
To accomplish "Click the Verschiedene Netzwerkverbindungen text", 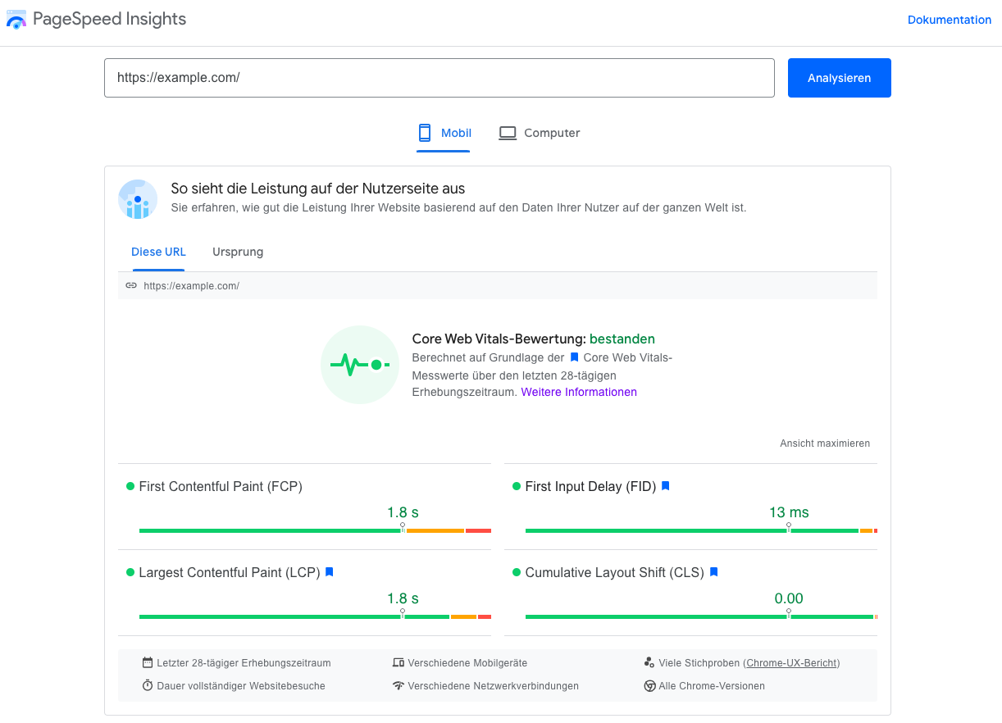I will pyautogui.click(x=494, y=686).
